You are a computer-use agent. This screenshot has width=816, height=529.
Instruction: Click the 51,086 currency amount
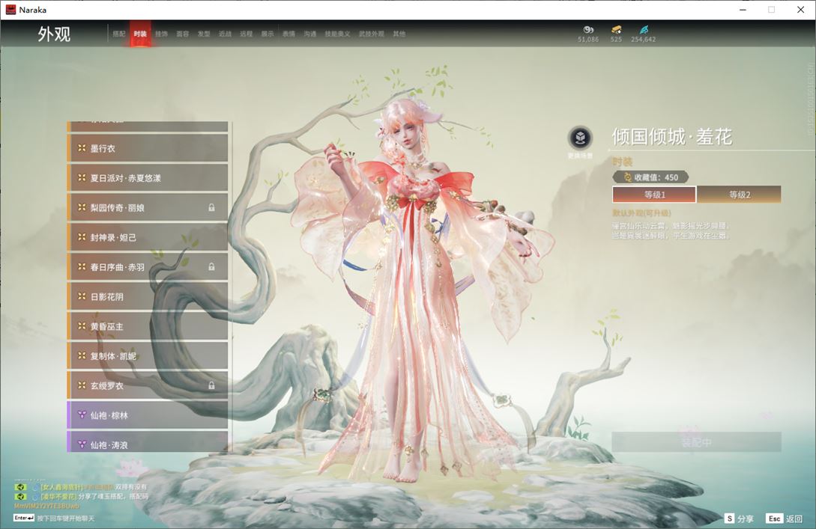point(588,40)
